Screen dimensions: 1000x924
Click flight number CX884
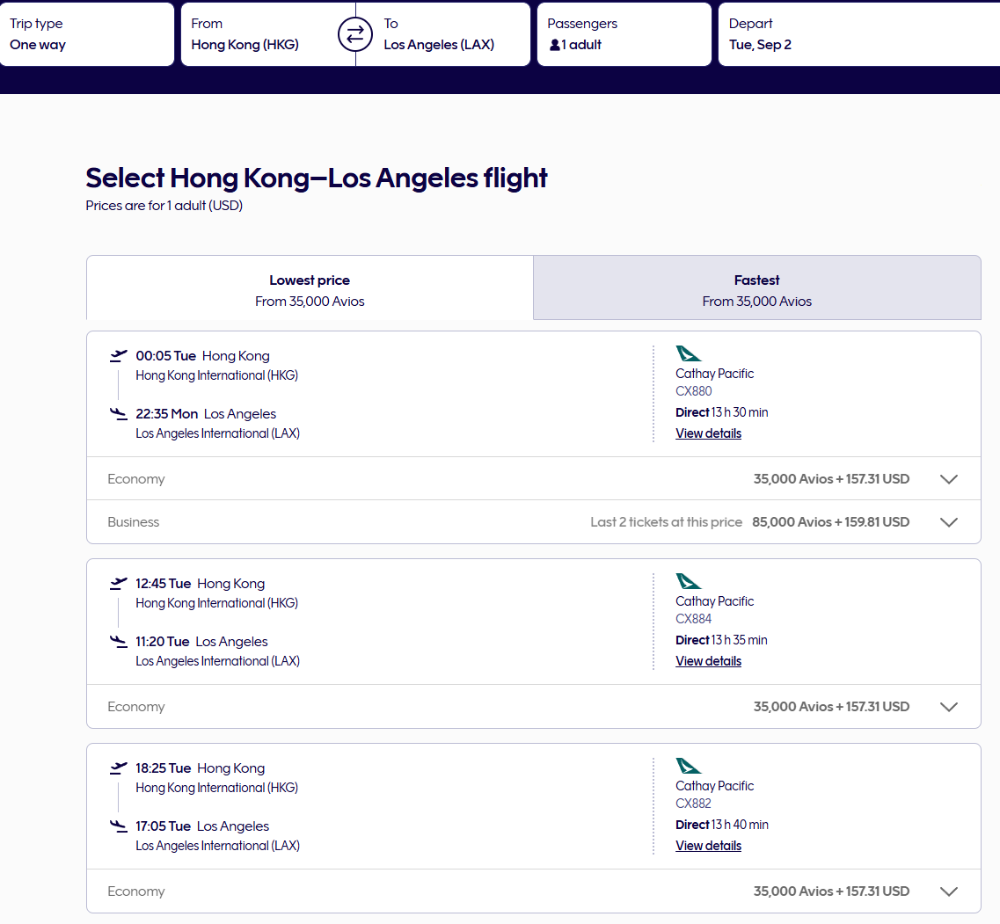(x=694, y=619)
